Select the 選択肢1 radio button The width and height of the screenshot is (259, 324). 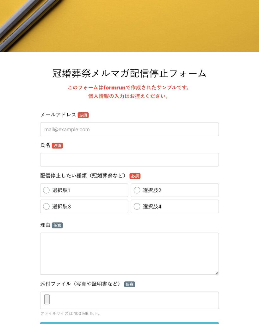coord(46,190)
